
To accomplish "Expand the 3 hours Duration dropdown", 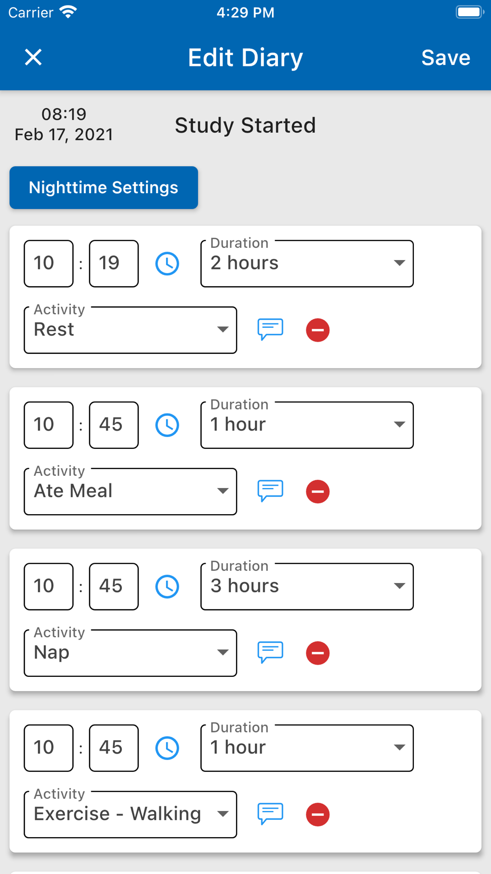I will point(307,586).
